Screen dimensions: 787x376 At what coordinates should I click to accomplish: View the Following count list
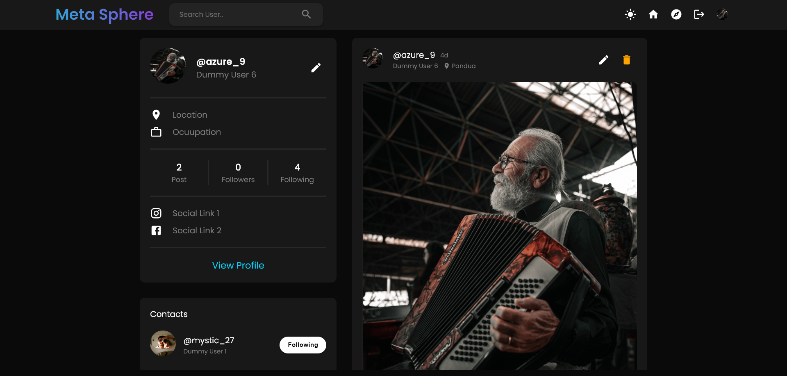(x=297, y=173)
